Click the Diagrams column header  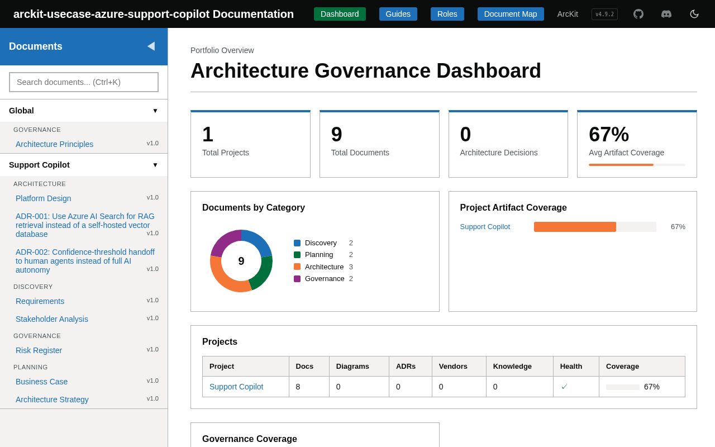(x=359, y=367)
